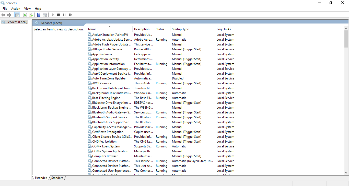Click the Start Service play icon

pyautogui.click(x=53, y=15)
